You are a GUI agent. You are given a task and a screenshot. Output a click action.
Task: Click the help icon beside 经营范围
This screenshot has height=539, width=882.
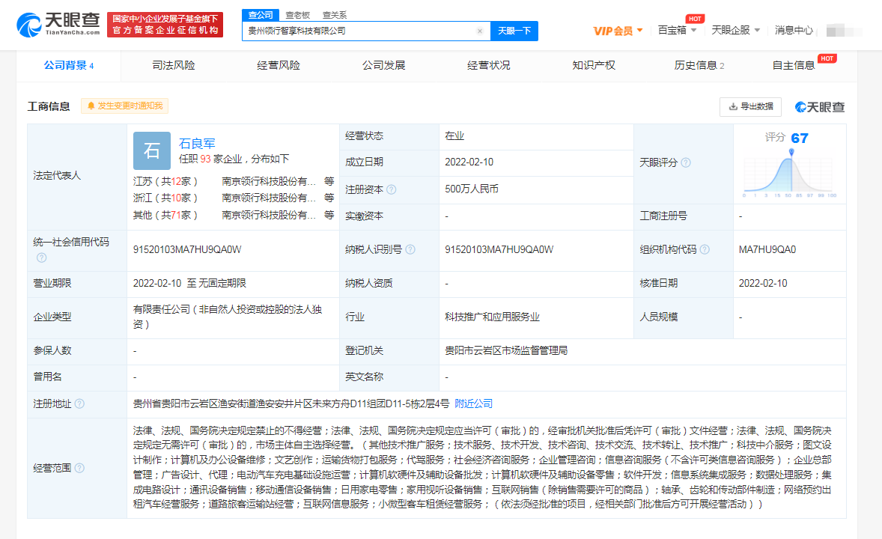coord(80,468)
